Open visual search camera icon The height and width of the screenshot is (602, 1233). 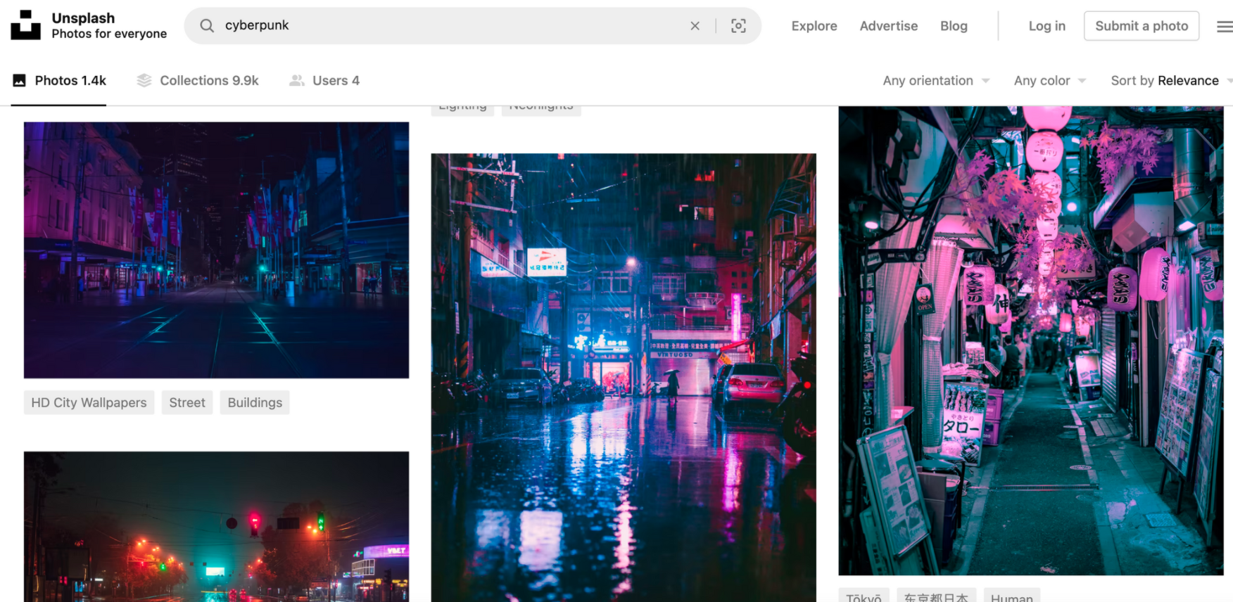[x=738, y=26]
